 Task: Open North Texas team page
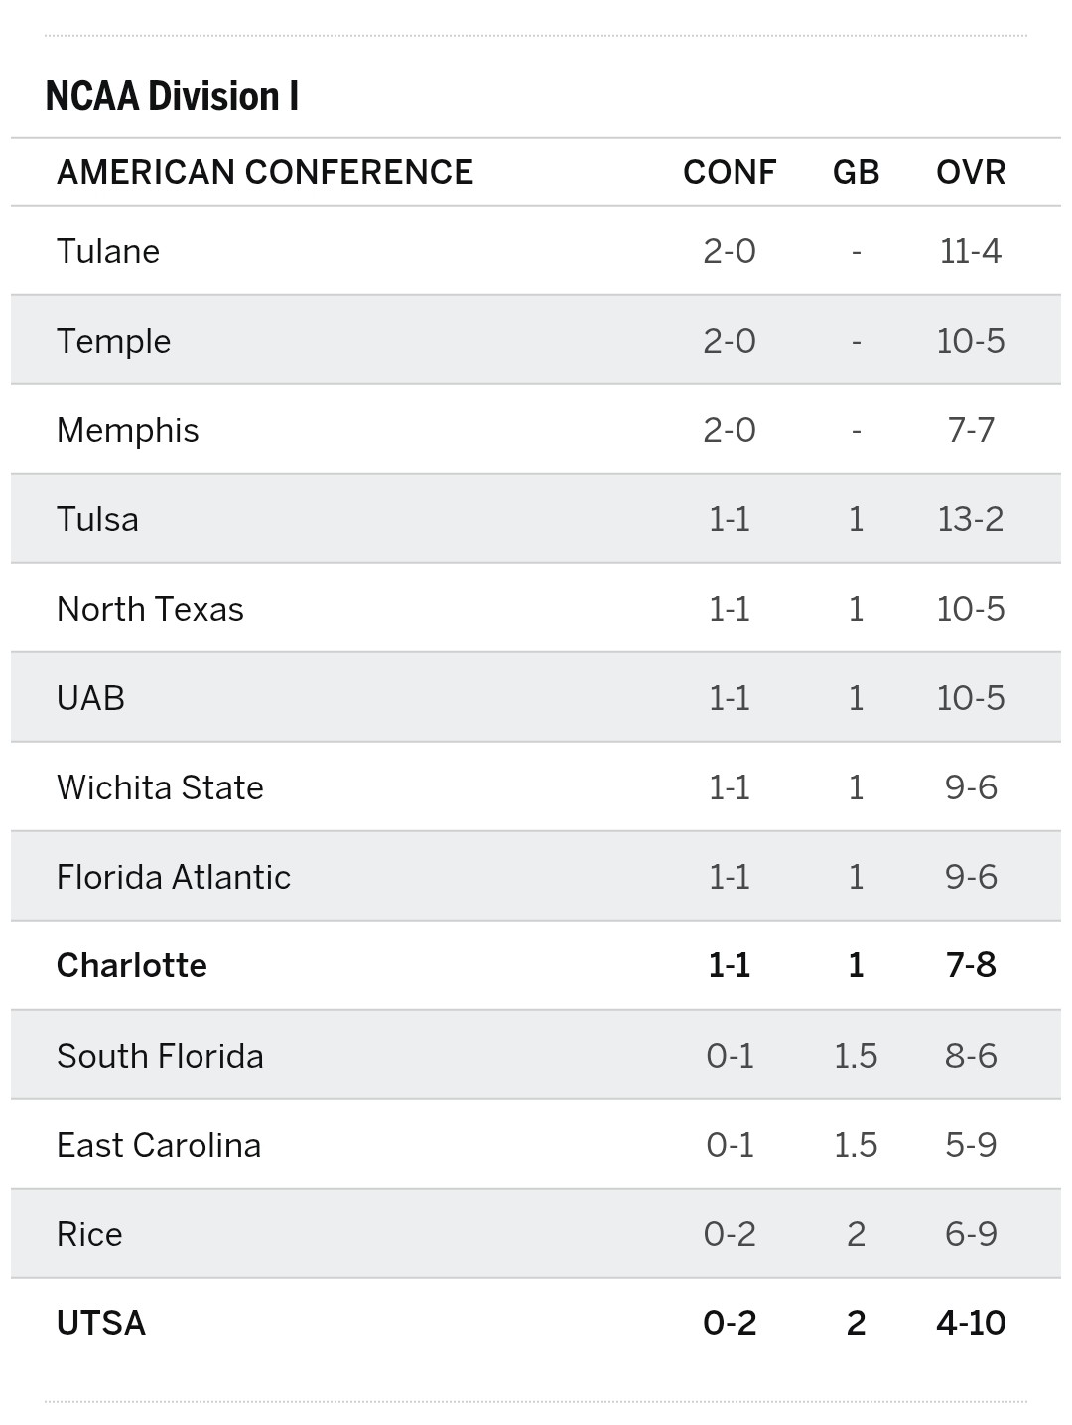tap(150, 609)
